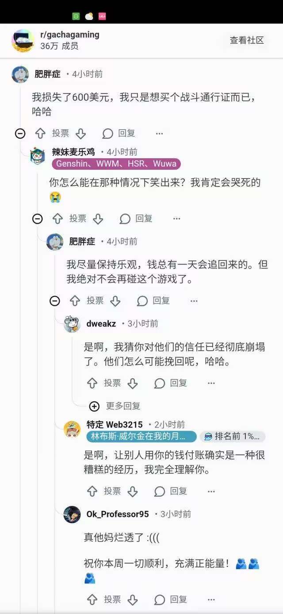
Task: Collapse 辣妹麦乐鸡's reply thread
Action: tap(38, 219)
